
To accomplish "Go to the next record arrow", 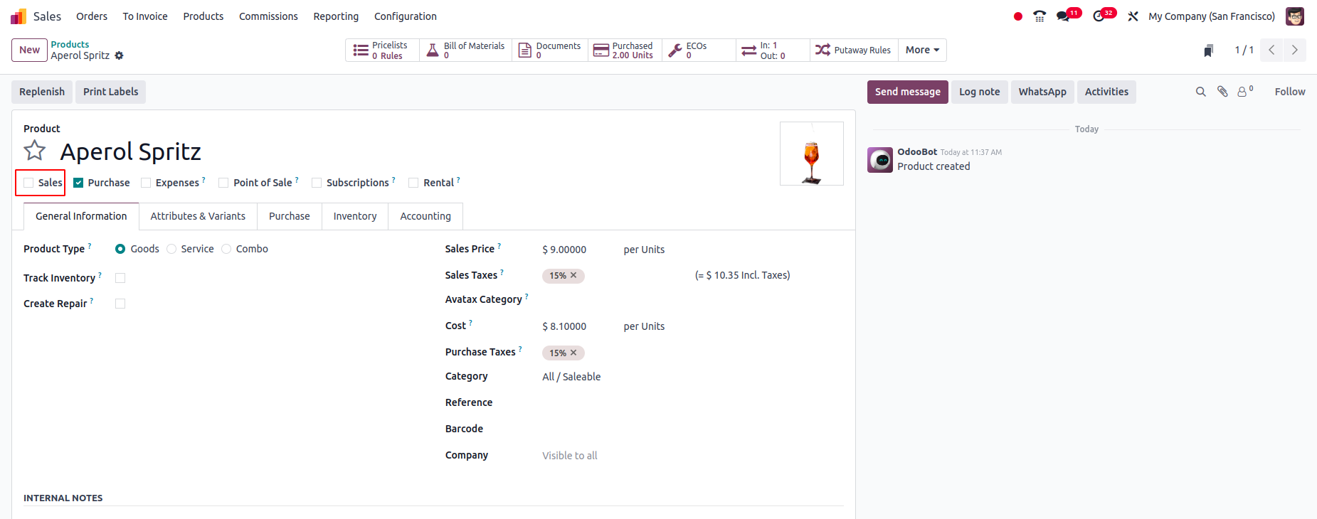I will (1294, 50).
